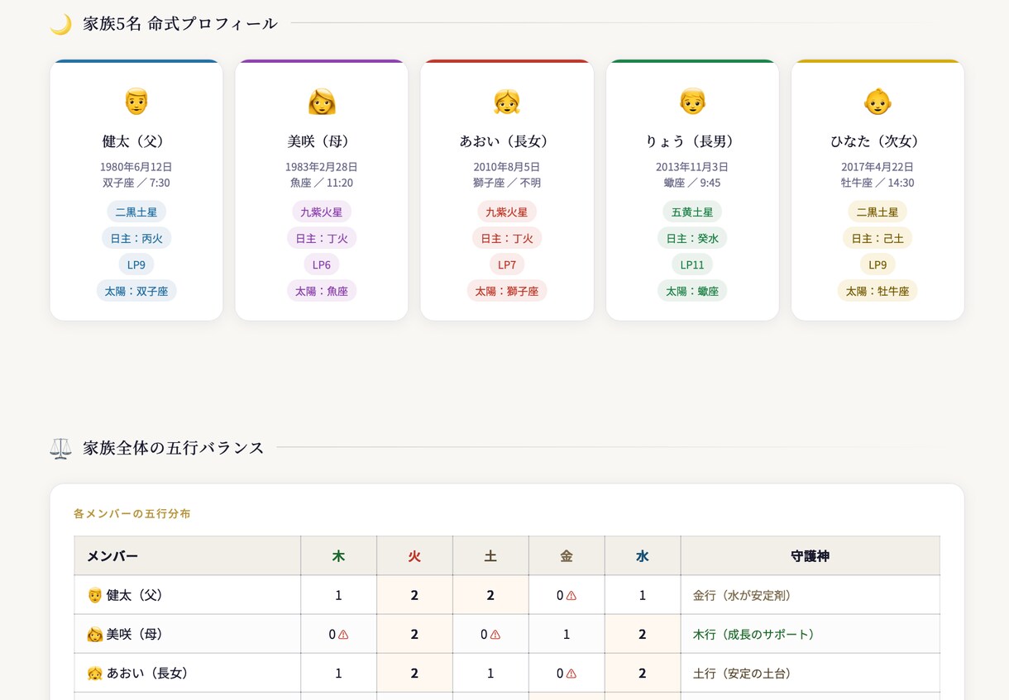The image size is (1009, 700).
Task: Click warning icon in 健太 金 cell
Action: coord(571,596)
